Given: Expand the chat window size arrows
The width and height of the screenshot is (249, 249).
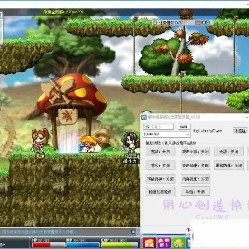Looking at the screenshot, I should [138, 232].
